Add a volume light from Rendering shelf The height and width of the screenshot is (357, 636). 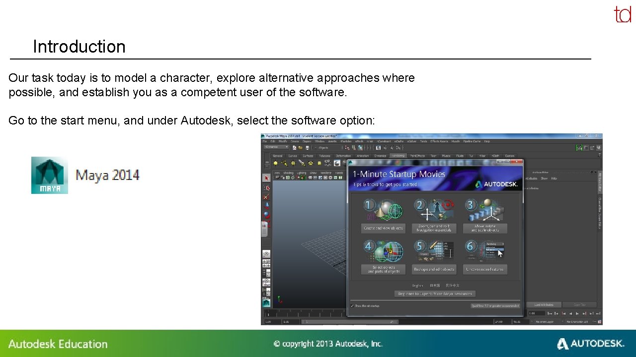click(319, 163)
